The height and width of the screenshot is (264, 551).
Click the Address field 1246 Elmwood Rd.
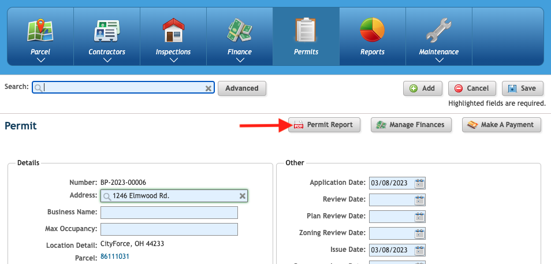pos(174,196)
